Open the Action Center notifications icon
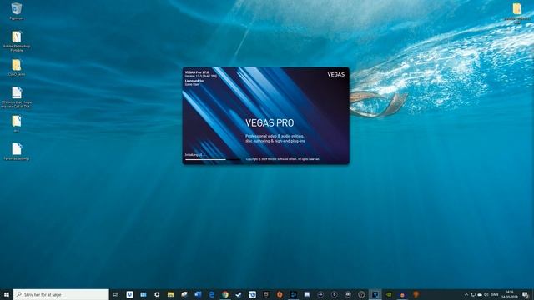Image resolution: width=534 pixels, height=300 pixels. coord(526,294)
